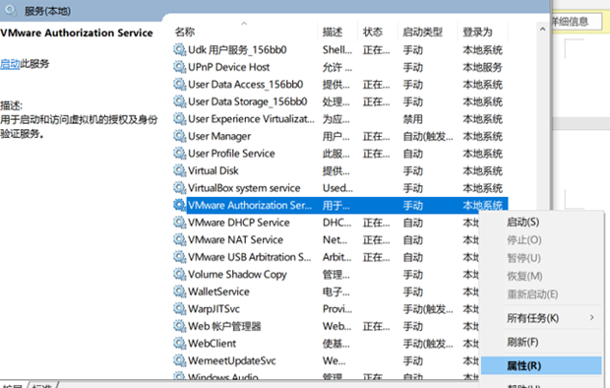The width and height of the screenshot is (610, 388).
Task: Click gear icon of WalletService
Action: click(179, 291)
